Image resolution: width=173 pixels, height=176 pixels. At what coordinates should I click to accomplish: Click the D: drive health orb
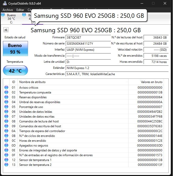tap(24, 14)
